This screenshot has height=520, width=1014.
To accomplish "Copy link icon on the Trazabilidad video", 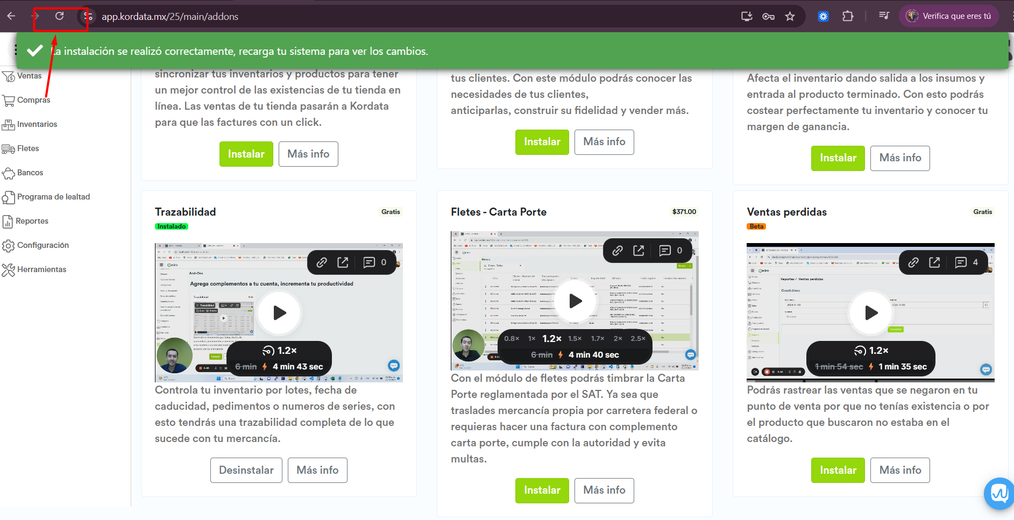I will pyautogui.click(x=322, y=262).
